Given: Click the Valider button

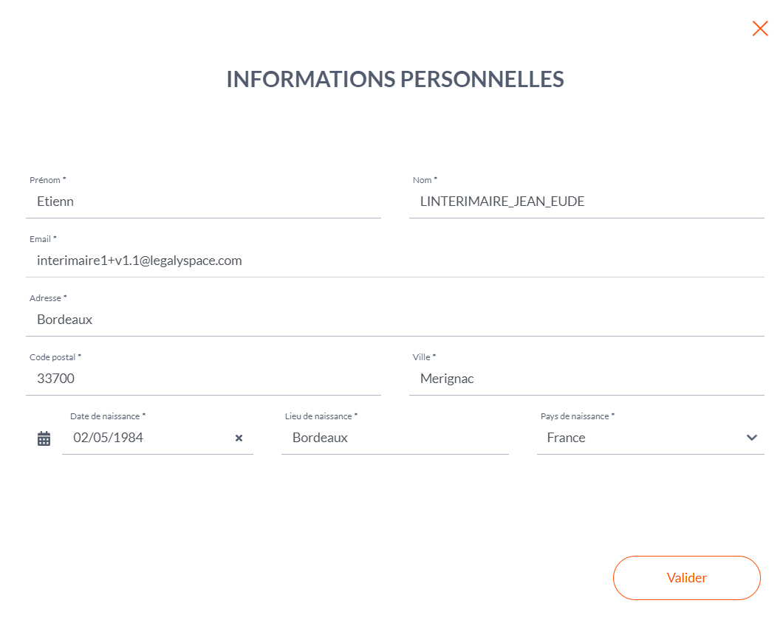Looking at the screenshot, I should click(687, 578).
